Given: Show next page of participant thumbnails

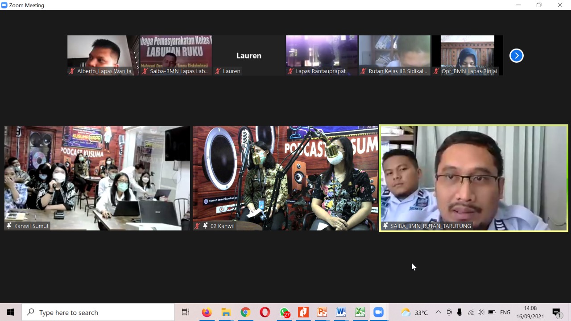Looking at the screenshot, I should point(516,56).
